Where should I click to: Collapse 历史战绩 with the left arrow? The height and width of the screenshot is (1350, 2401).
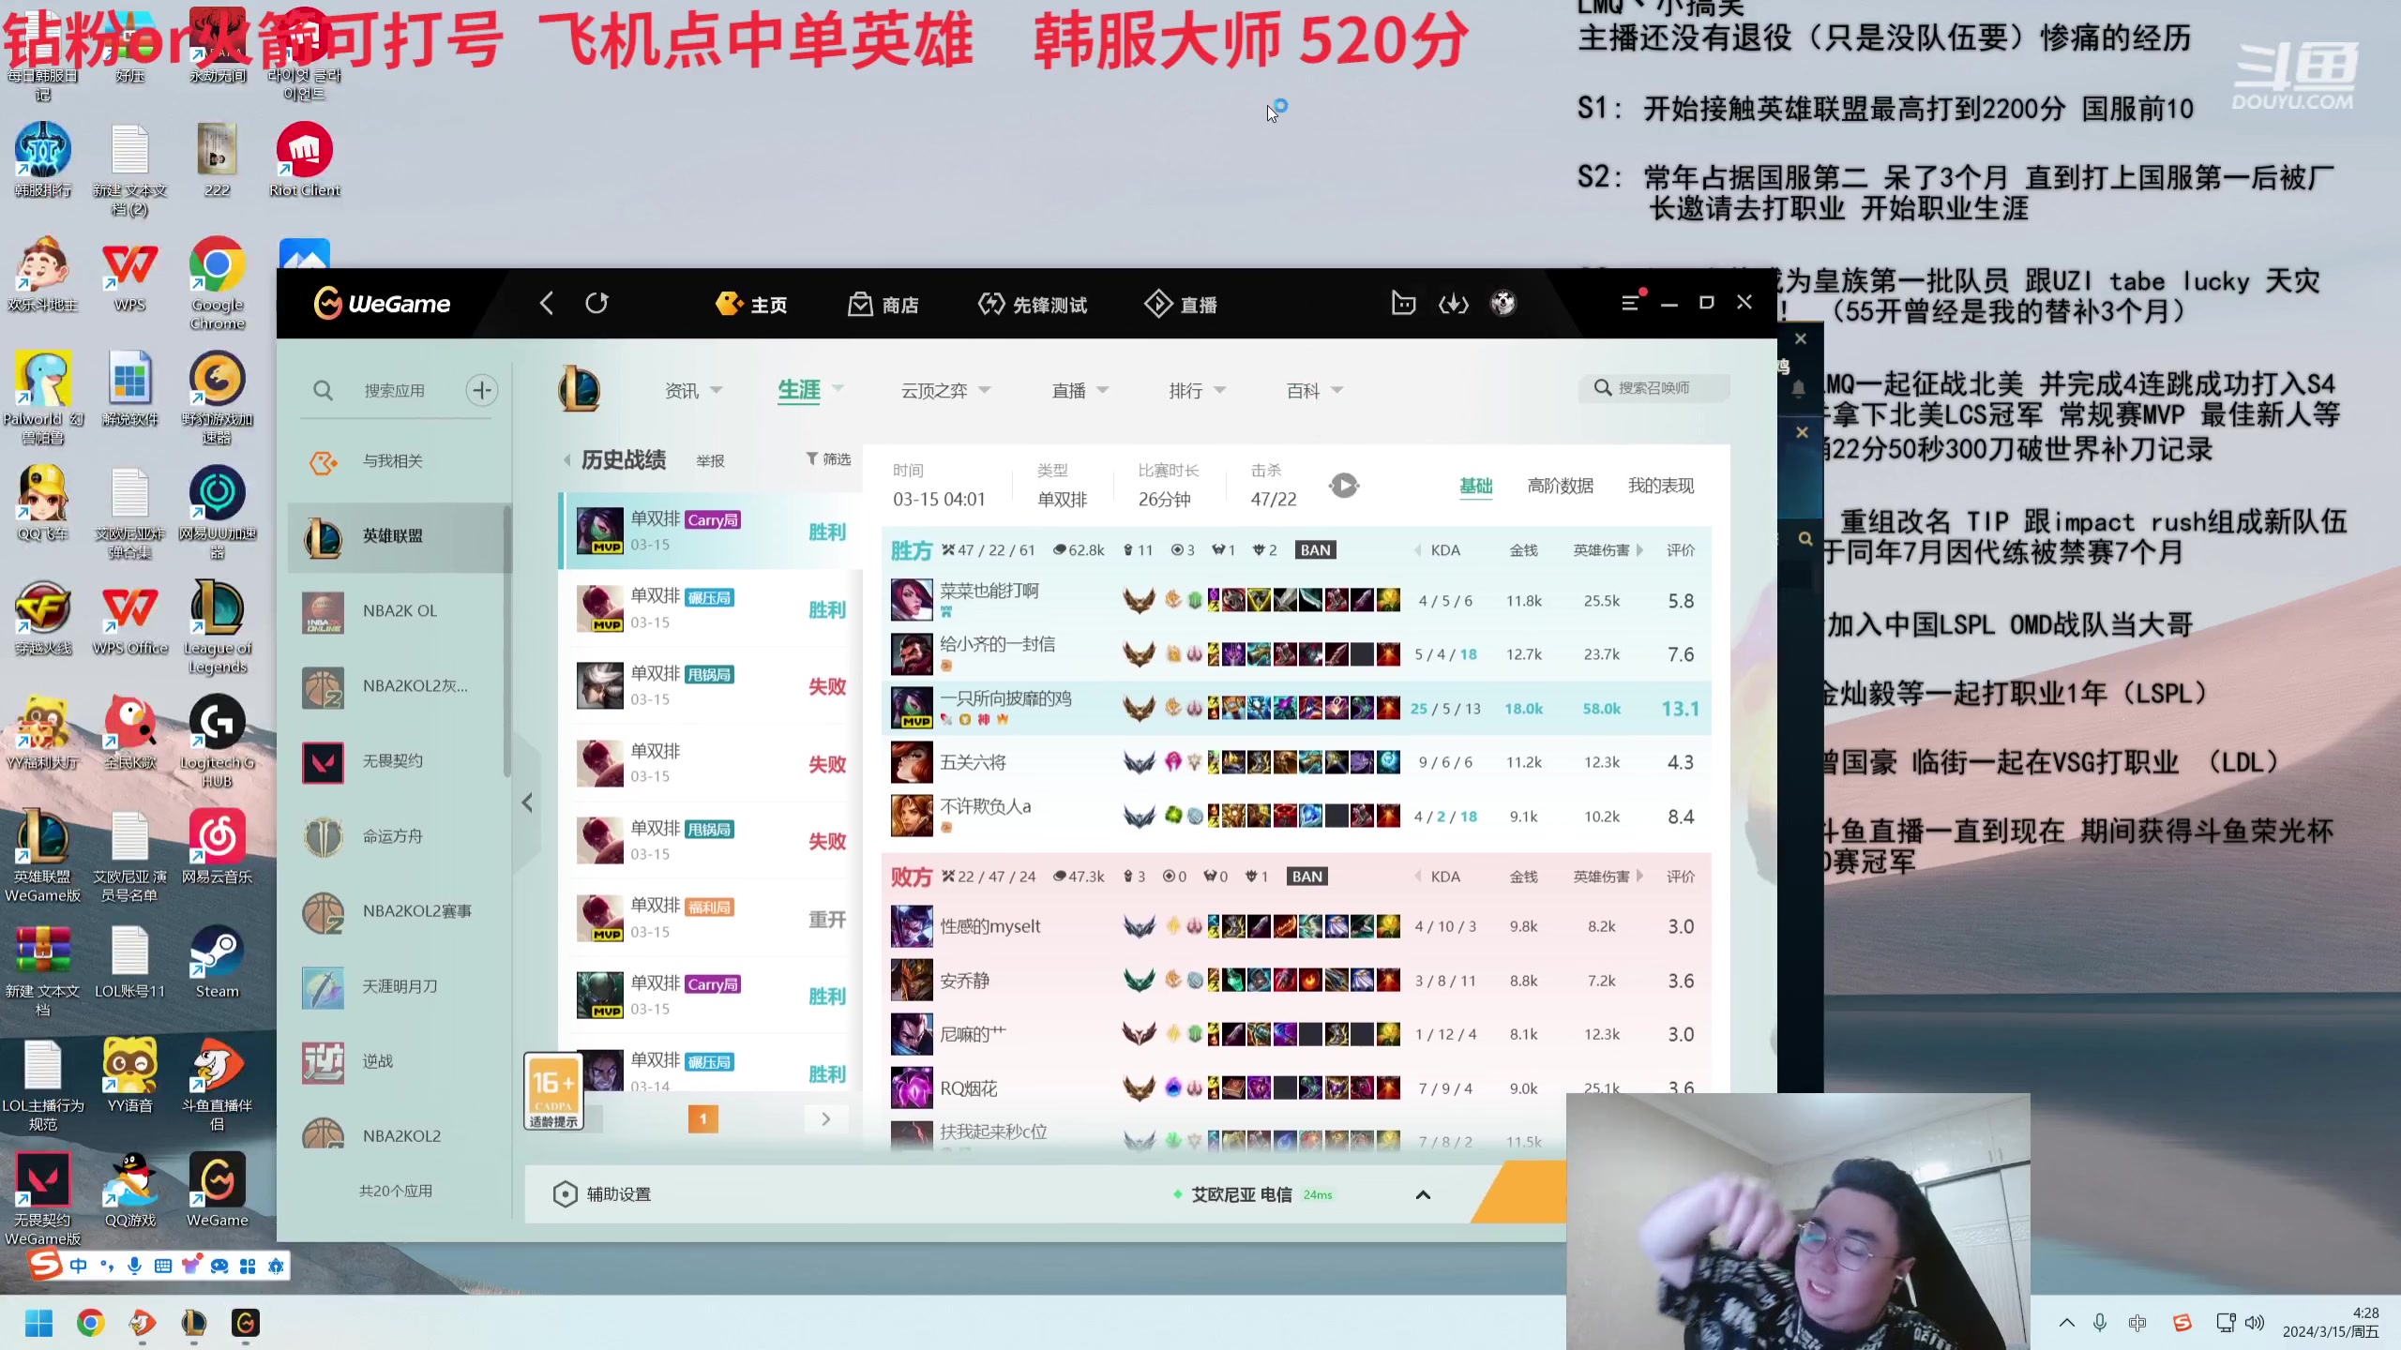click(566, 460)
